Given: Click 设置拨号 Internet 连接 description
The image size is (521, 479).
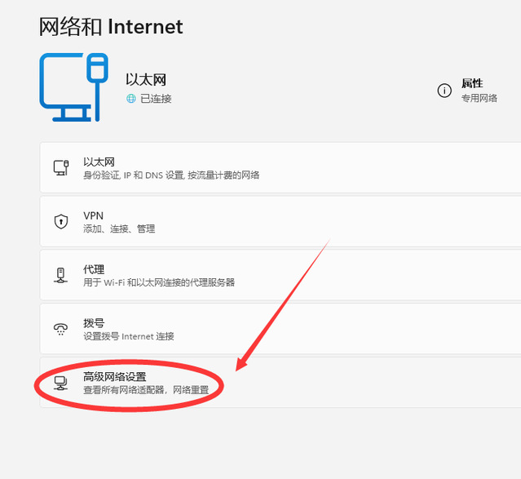Looking at the screenshot, I should [129, 336].
